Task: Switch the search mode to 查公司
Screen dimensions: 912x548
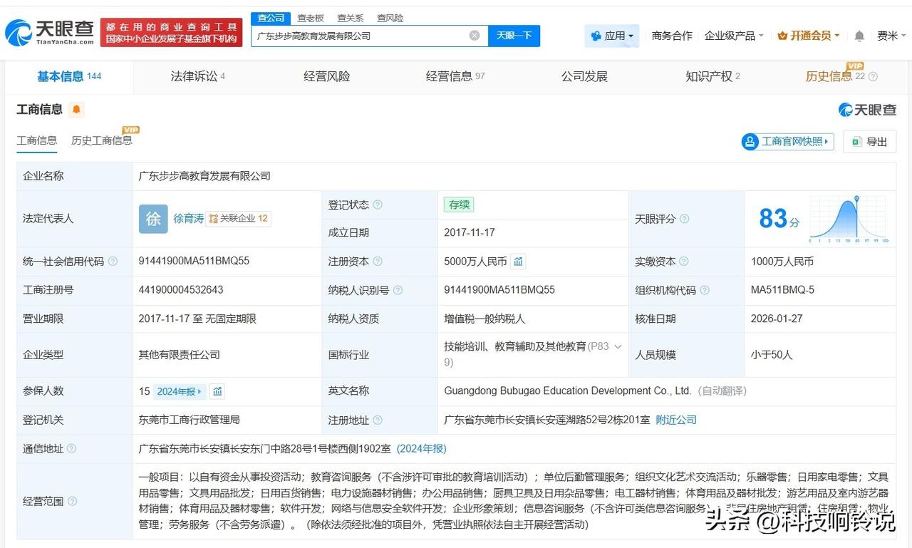Action: [271, 18]
